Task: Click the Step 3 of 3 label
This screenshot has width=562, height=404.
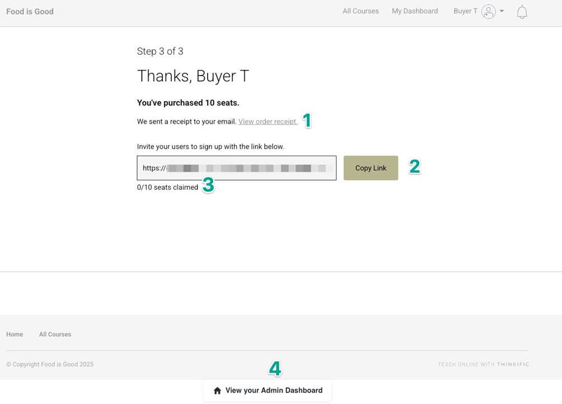Action: click(160, 51)
